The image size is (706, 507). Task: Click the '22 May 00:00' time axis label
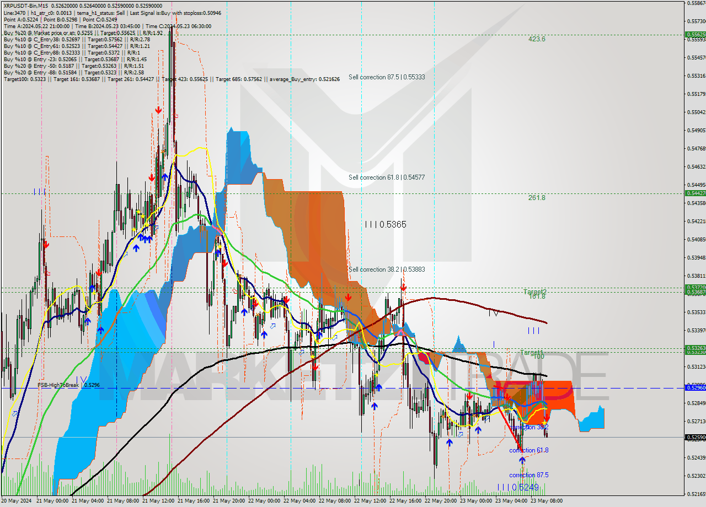[x=264, y=501]
